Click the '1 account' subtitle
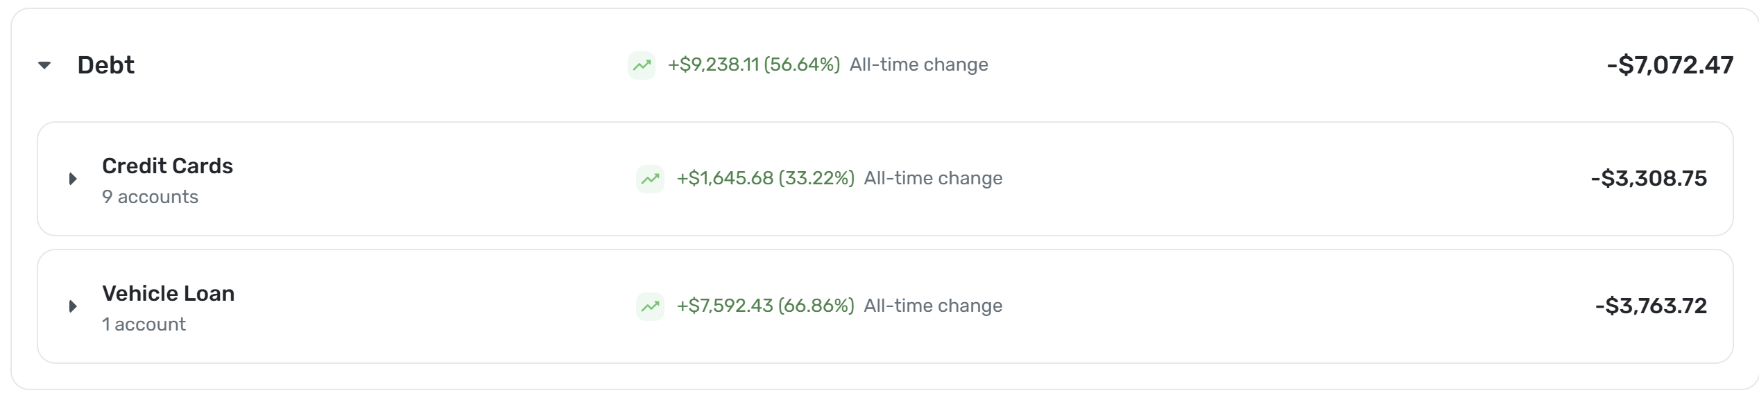This screenshot has width=1759, height=395. point(144,325)
